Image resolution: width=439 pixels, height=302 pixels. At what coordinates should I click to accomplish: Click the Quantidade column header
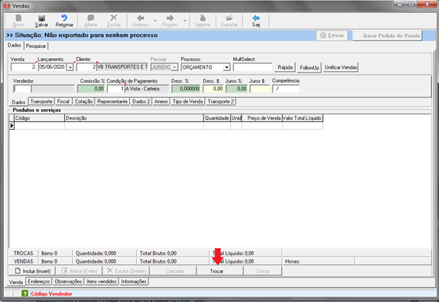point(217,118)
